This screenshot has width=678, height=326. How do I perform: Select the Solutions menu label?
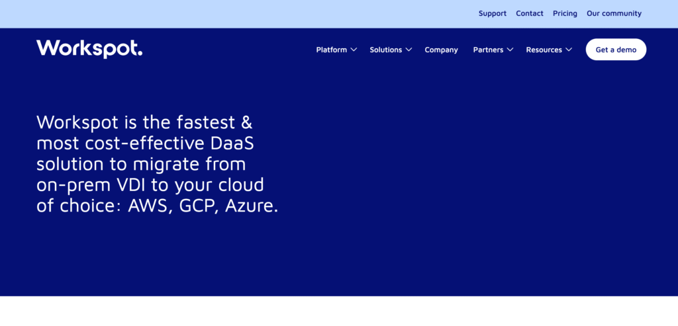point(385,50)
